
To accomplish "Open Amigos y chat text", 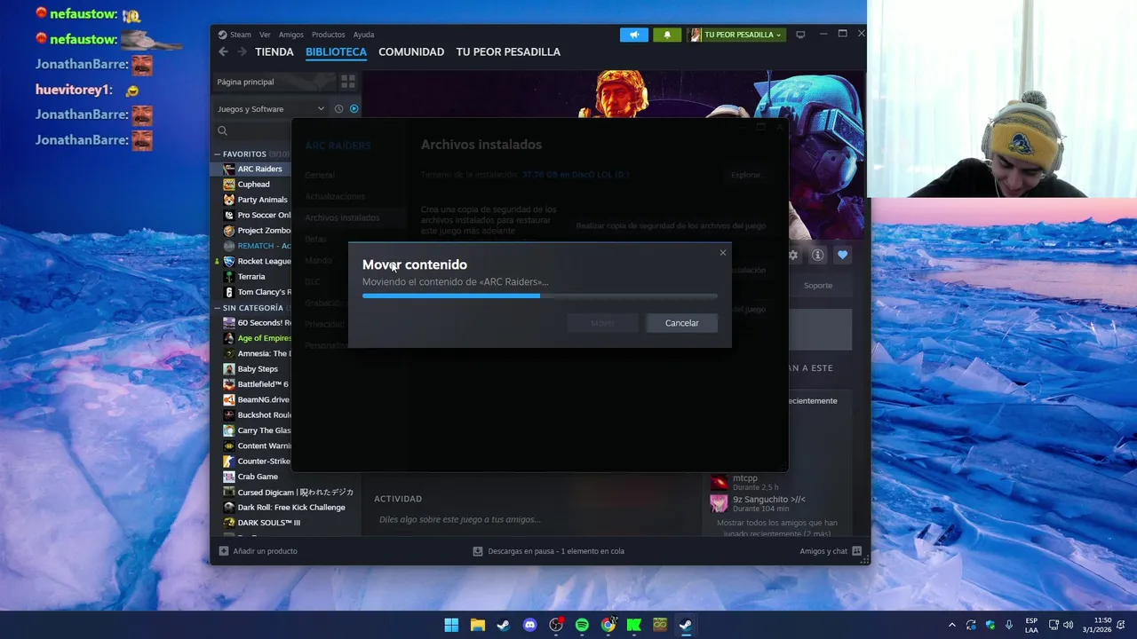I will tap(823, 551).
